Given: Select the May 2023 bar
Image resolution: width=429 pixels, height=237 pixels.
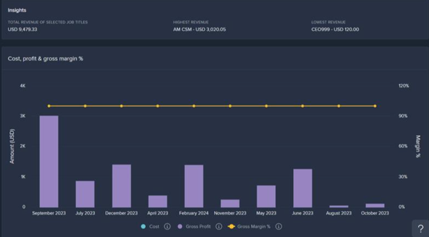Looking at the screenshot, I should tap(266, 196).
